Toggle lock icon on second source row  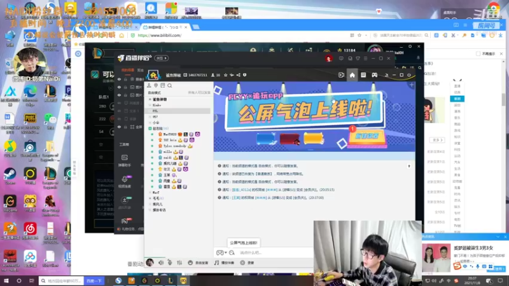coord(125,87)
